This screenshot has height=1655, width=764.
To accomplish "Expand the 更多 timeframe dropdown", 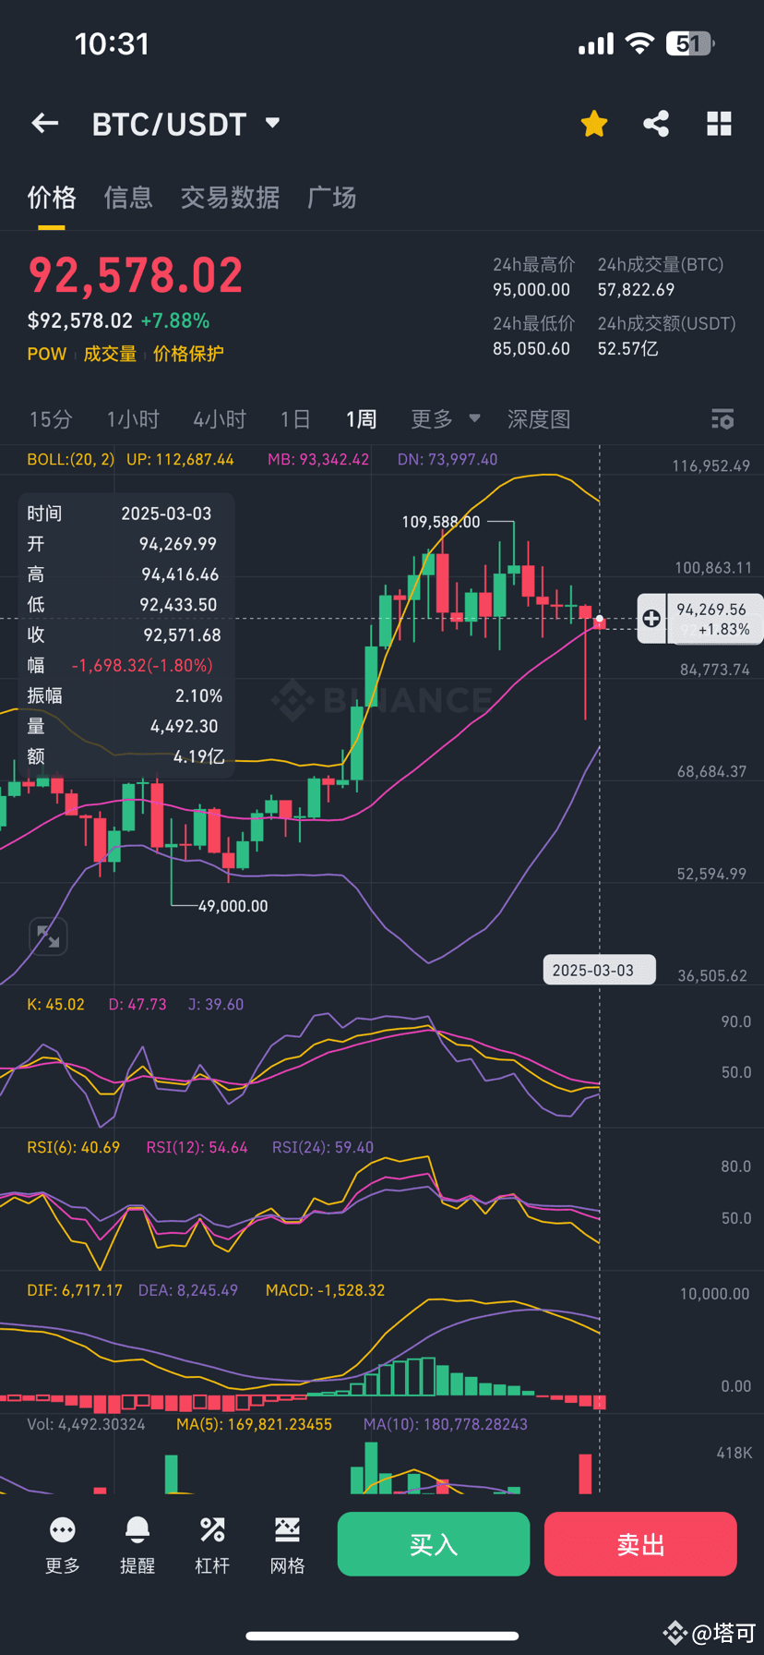I will coord(446,419).
